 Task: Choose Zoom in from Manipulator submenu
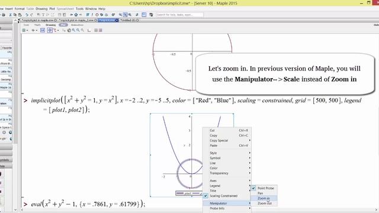pos(264,198)
